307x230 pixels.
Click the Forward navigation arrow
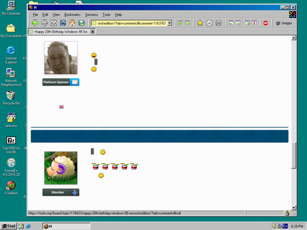coord(44,23)
